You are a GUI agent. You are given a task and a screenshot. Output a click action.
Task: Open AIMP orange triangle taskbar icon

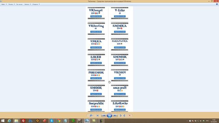37,121
